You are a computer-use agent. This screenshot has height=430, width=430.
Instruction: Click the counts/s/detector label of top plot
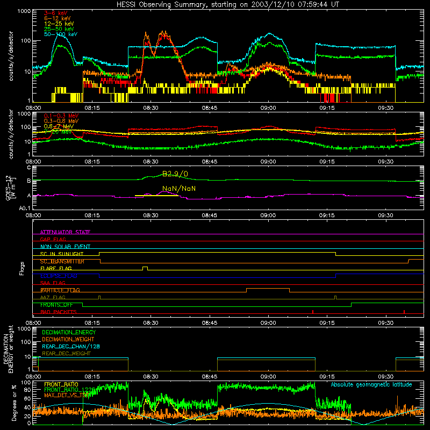(x=11, y=56)
